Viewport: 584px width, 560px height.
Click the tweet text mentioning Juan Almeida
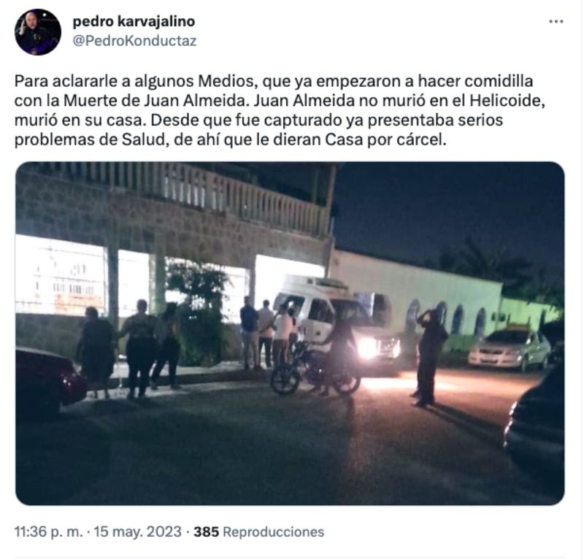(x=280, y=110)
